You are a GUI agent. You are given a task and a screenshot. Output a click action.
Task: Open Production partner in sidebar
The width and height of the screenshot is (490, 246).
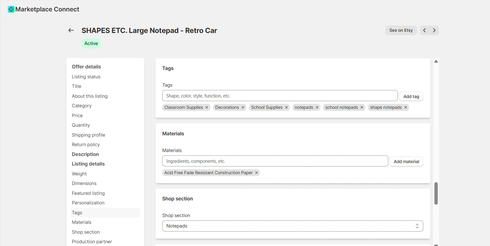pos(92,242)
